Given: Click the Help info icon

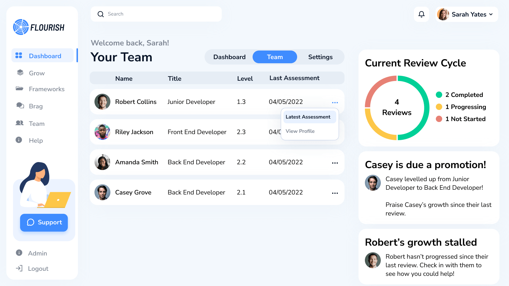Looking at the screenshot, I should tap(19, 140).
